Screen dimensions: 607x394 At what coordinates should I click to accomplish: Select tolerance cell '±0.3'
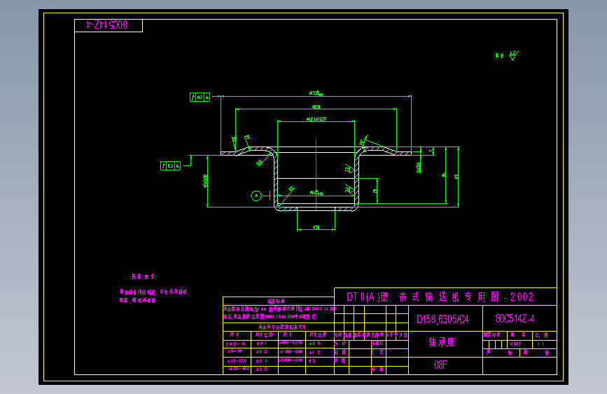click(x=262, y=361)
